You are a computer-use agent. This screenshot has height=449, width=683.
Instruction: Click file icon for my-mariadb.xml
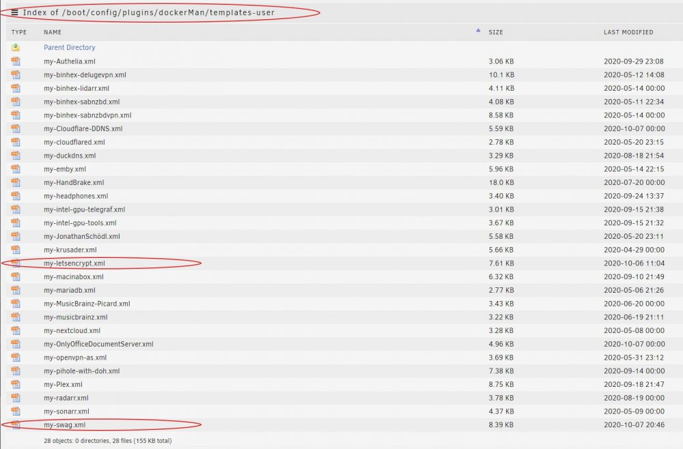click(16, 290)
